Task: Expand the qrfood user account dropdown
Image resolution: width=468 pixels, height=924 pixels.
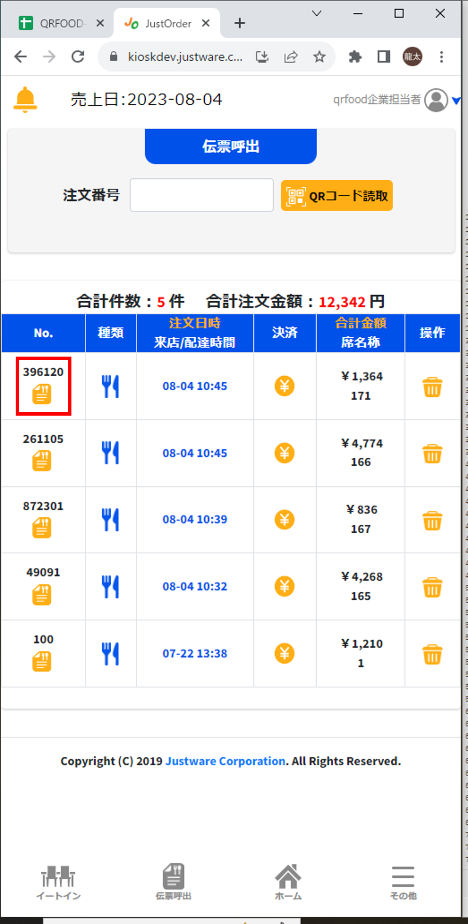Action: click(x=456, y=100)
